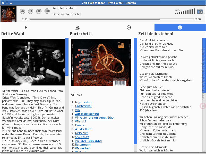Open the artists tab with the people icon

point(78,27)
